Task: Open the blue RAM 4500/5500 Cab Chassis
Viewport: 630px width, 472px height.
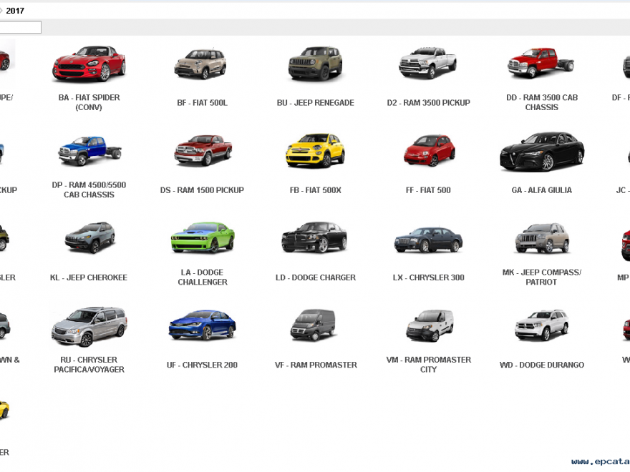Action: coord(89,151)
